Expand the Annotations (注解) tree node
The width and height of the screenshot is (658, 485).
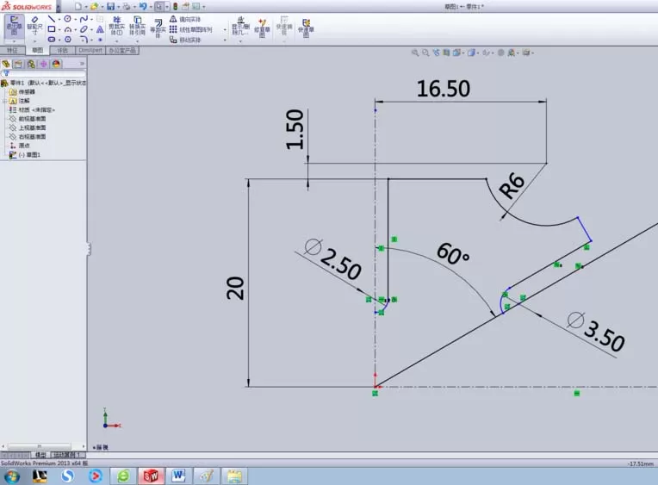(4, 101)
